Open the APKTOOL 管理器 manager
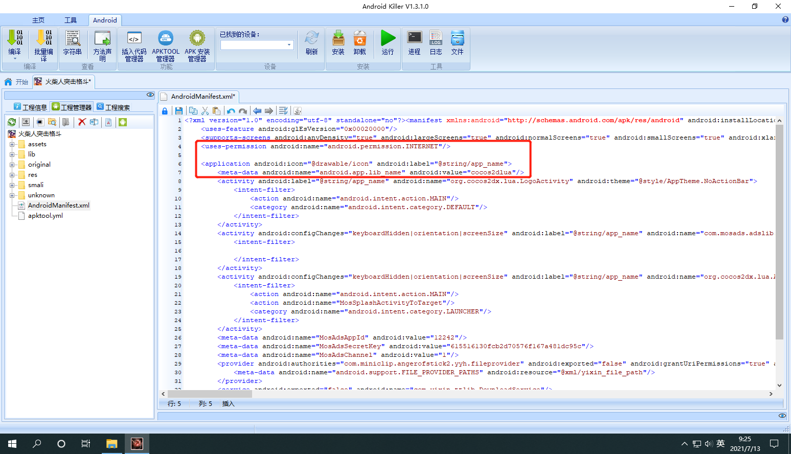Image resolution: width=791 pixels, height=454 pixels. pos(166,46)
